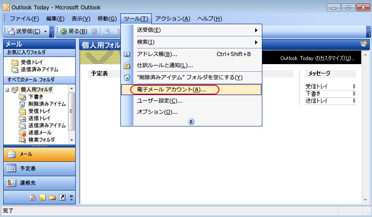
Task: Click the Address Book icon in Tools menu
Action: tap(127, 54)
